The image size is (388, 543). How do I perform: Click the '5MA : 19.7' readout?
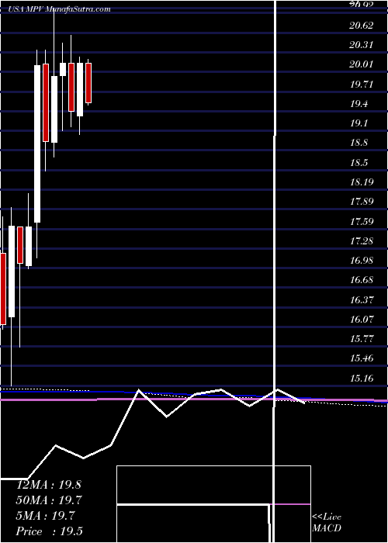click(46, 516)
